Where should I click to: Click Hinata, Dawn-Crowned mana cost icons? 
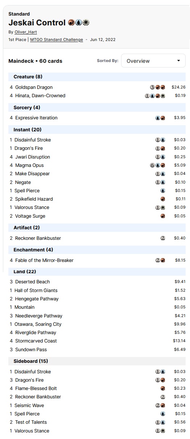click(155, 96)
